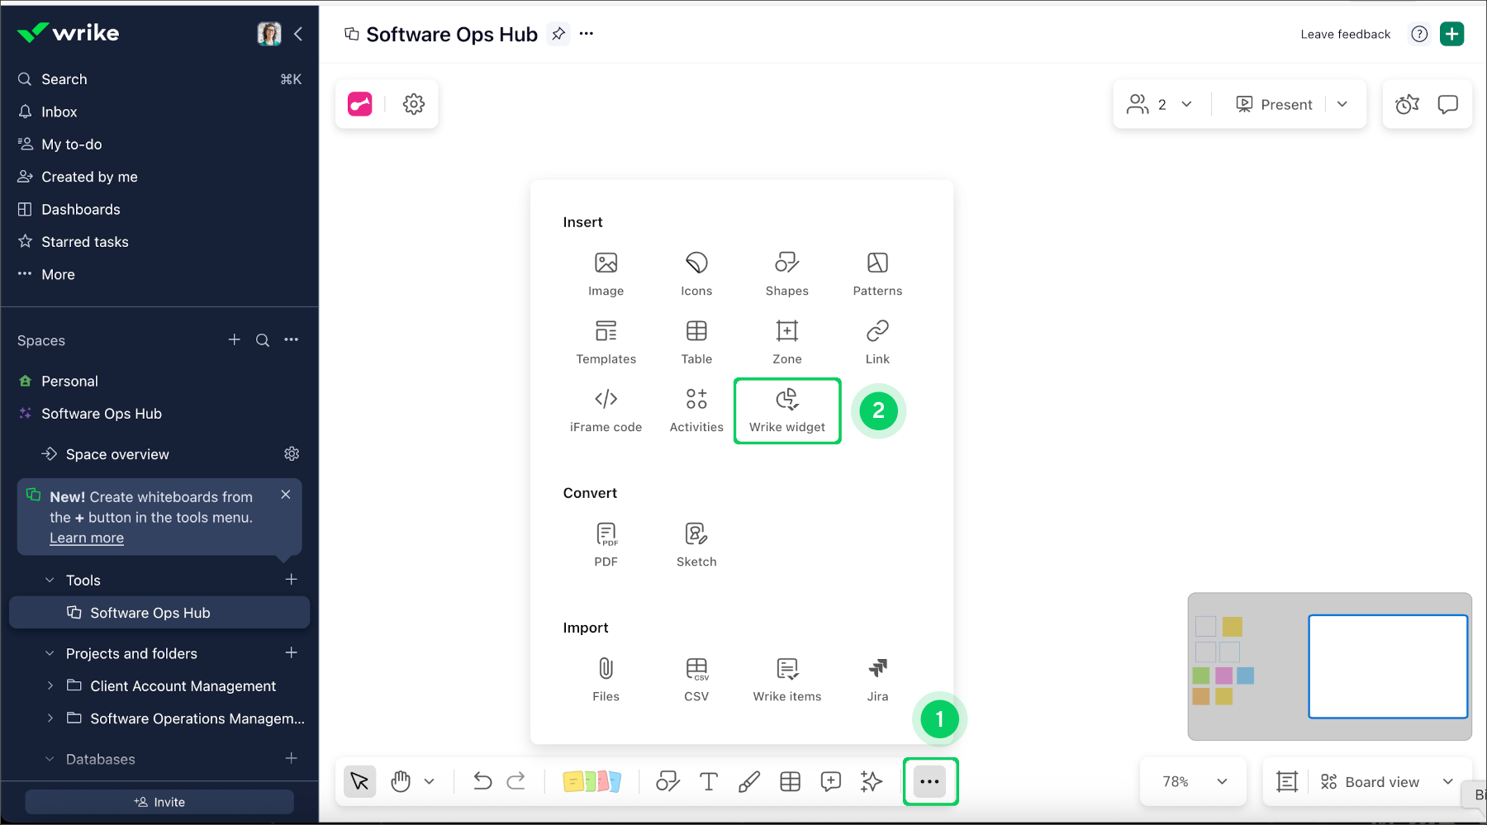Pin the Software Ops Hub title
This screenshot has width=1487, height=825.
[x=558, y=34]
